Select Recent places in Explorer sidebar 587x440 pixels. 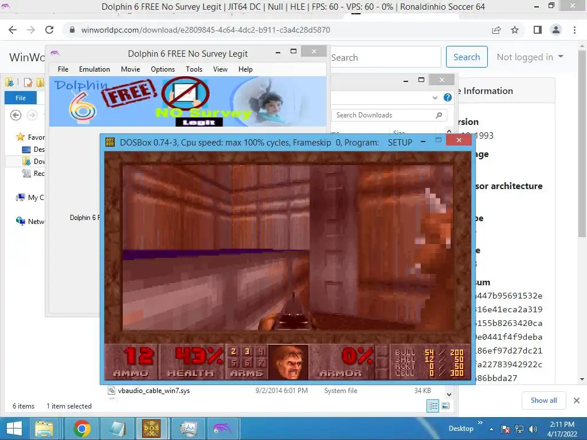(33, 173)
